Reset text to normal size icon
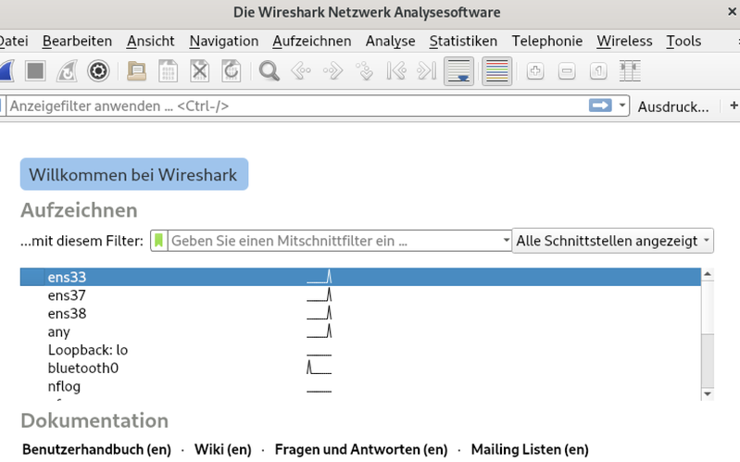Screen dimensions: 740x462 598,71
